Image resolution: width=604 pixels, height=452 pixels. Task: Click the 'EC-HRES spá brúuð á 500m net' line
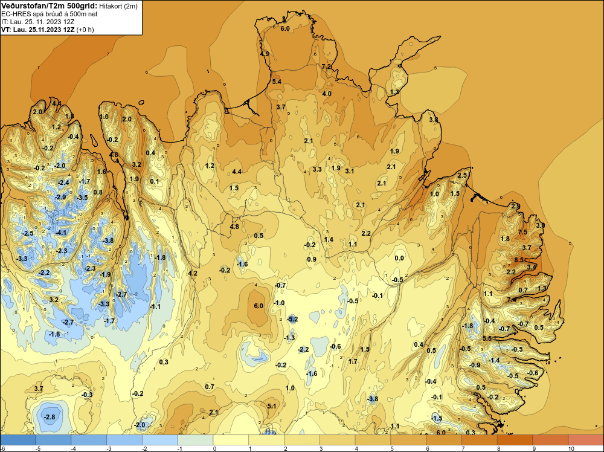point(50,14)
